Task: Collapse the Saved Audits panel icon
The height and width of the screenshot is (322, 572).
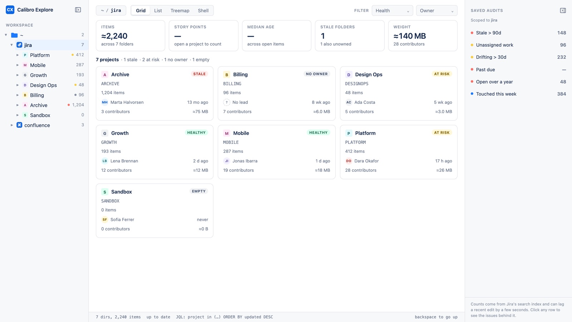Action: click(x=563, y=10)
